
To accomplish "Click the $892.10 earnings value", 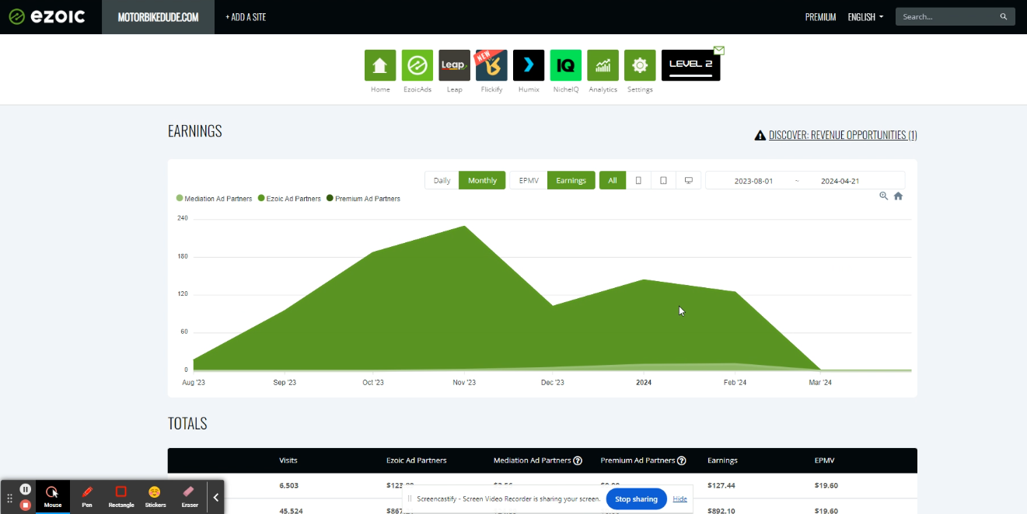I will coord(721,511).
